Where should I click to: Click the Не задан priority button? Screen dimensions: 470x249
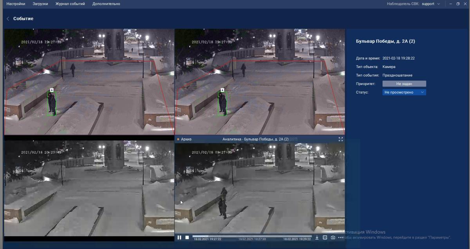pyautogui.click(x=404, y=84)
